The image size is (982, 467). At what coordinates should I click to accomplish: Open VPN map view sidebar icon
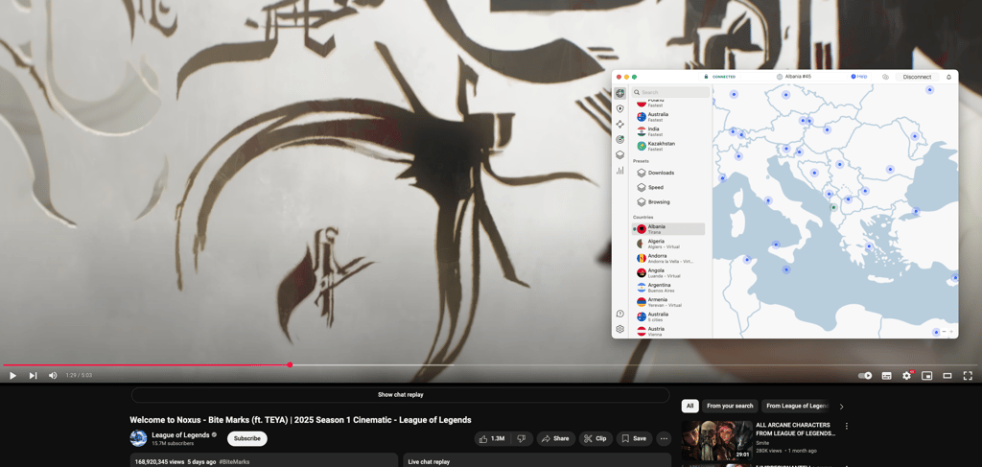tap(620, 93)
